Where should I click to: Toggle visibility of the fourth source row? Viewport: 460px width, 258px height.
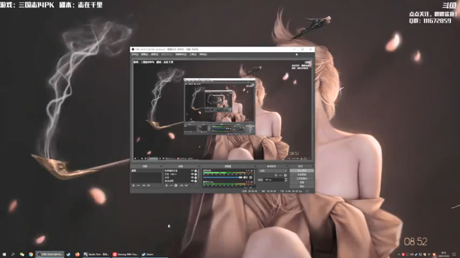tap(193, 181)
